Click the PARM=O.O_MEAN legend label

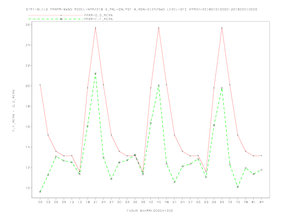(x=98, y=15)
